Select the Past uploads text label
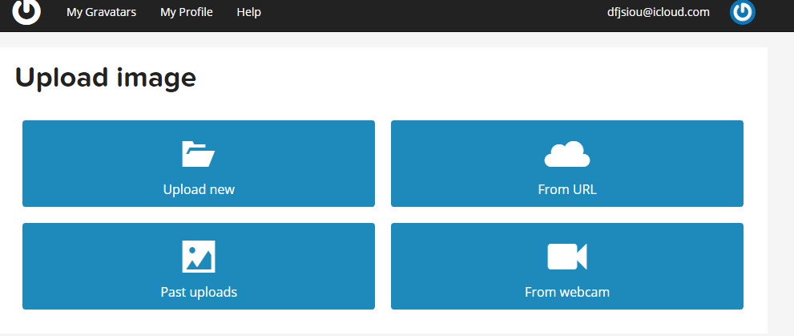This screenshot has height=336, width=794. (x=199, y=292)
